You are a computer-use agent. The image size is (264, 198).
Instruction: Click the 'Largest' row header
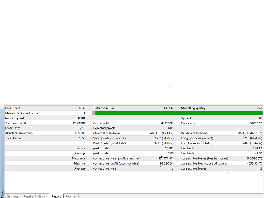[x=80, y=148]
